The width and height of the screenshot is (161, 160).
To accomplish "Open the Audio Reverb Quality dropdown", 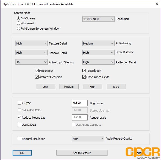I will click(88, 139).
